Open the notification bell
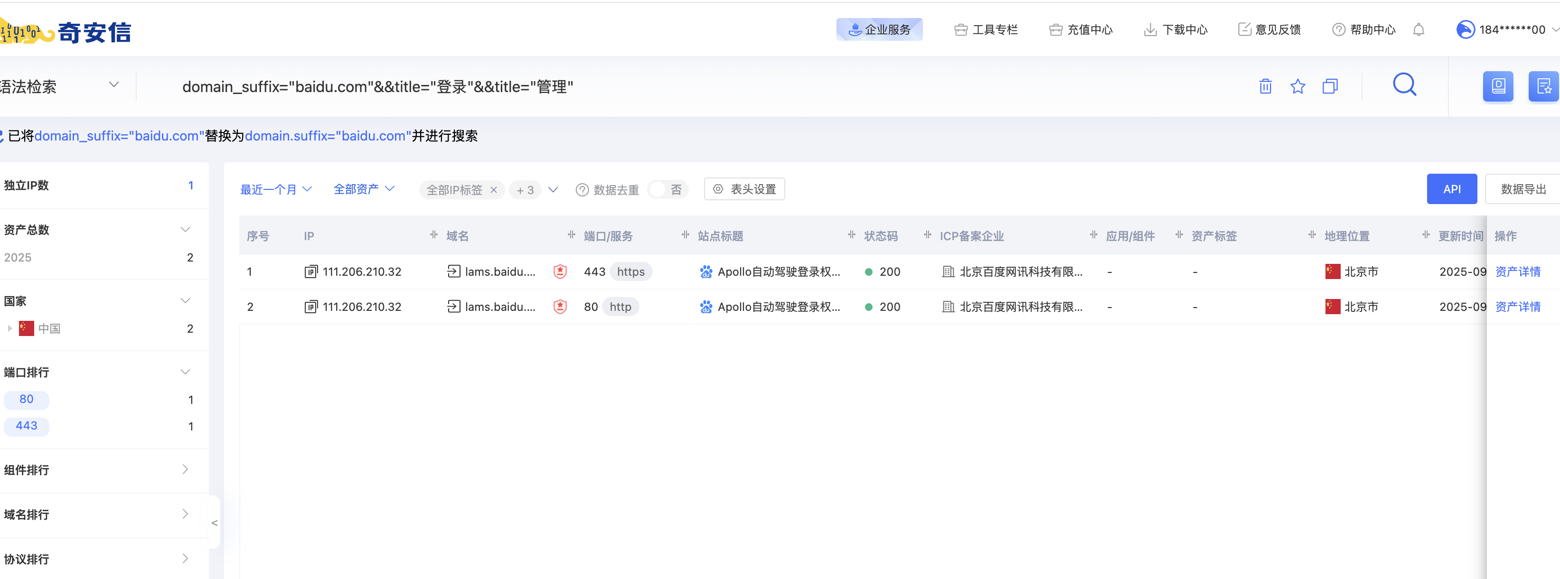This screenshot has height=579, width=1560. click(1419, 30)
